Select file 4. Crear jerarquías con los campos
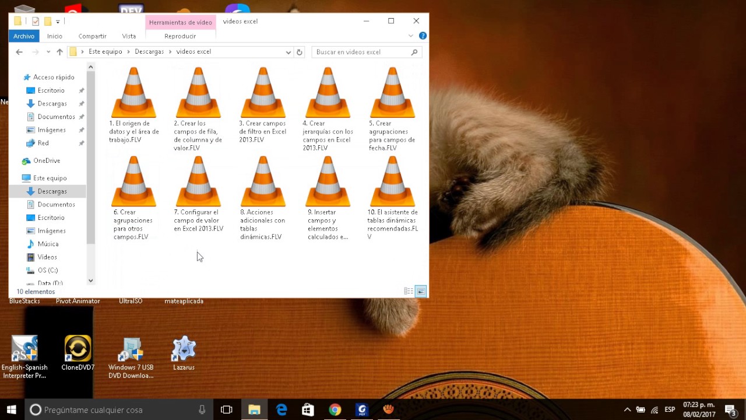This screenshot has height=420, width=746. [328, 108]
